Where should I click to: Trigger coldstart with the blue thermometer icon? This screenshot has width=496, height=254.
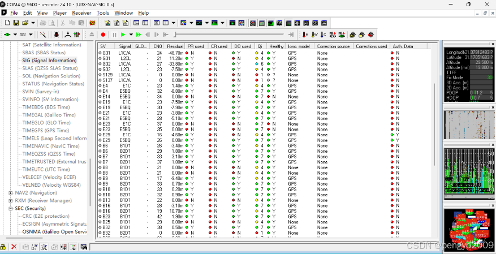(324, 35)
